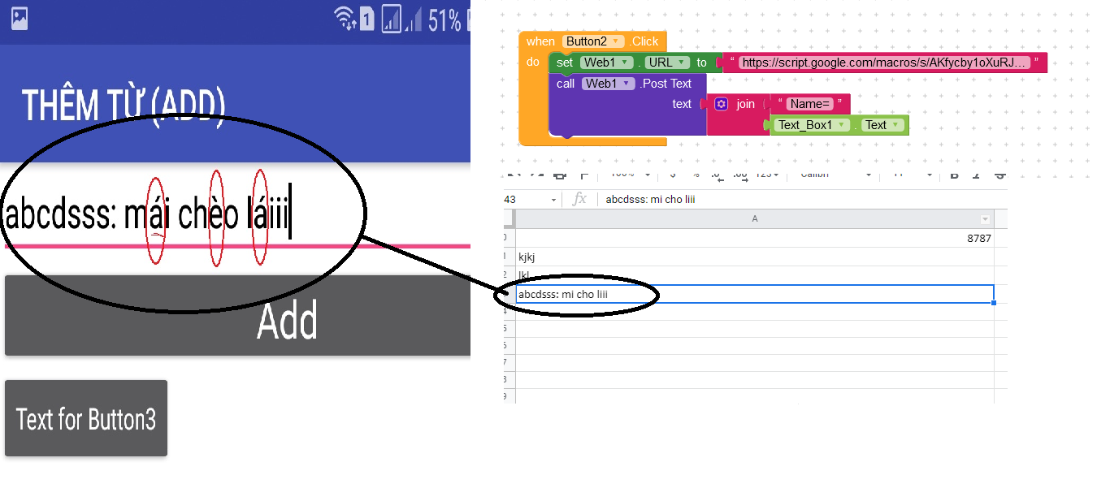The image size is (1097, 488).
Task: Tap the 51% battery indicator
Action: pos(444,20)
